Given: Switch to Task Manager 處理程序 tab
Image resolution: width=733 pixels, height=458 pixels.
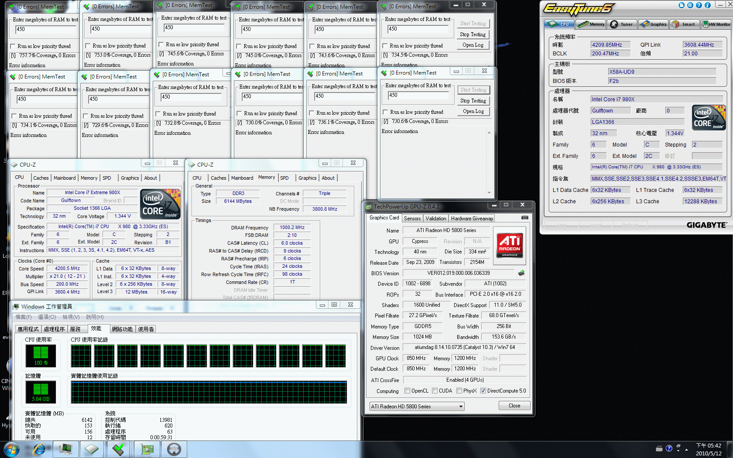Looking at the screenshot, I should [x=55, y=329].
